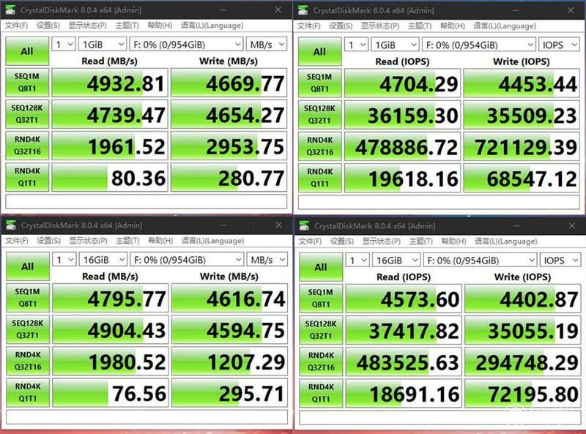
Task: Click comment field in 16GiB MB/s window
Action: (x=147, y=417)
